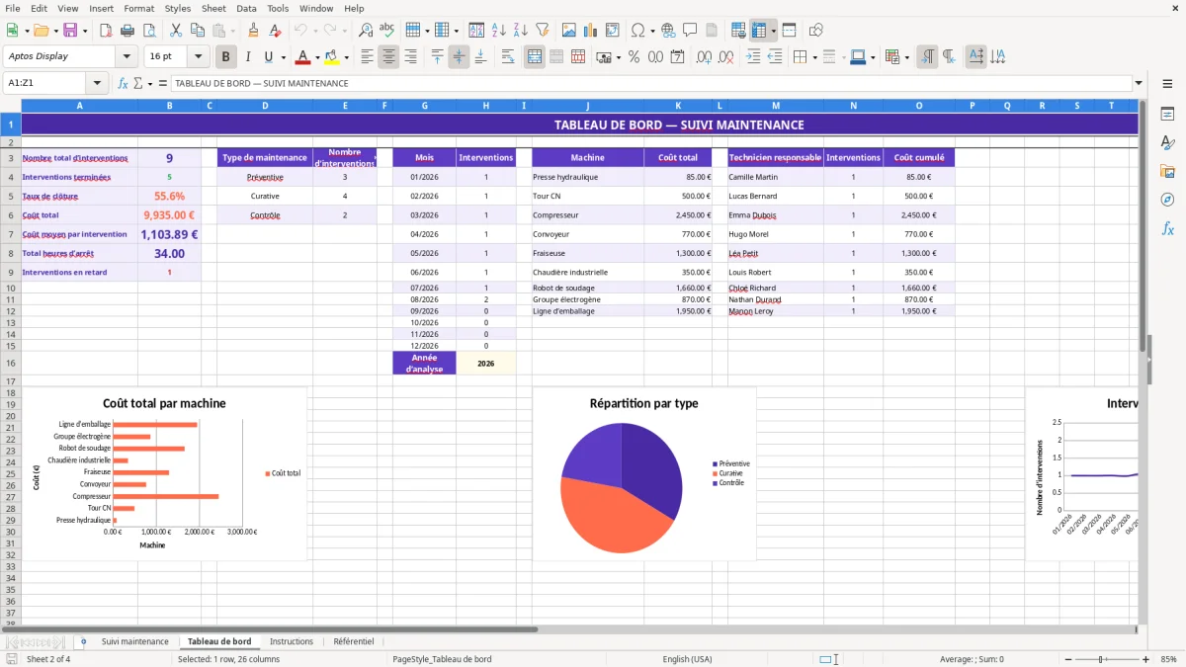Click the Merge and Center Cells icon
The height and width of the screenshot is (667, 1186).
pyautogui.click(x=535, y=57)
